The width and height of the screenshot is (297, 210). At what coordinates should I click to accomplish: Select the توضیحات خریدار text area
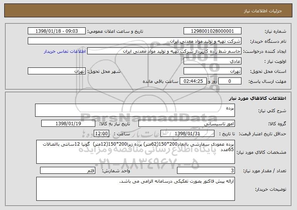[135, 189]
